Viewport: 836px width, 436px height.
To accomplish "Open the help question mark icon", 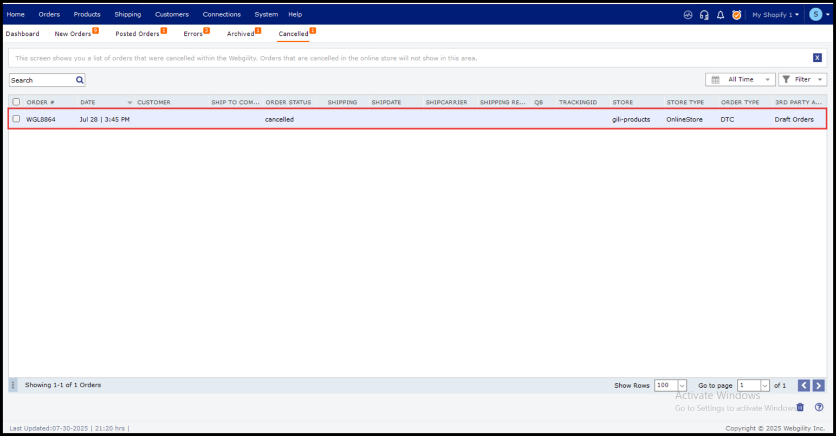I will click(x=819, y=407).
